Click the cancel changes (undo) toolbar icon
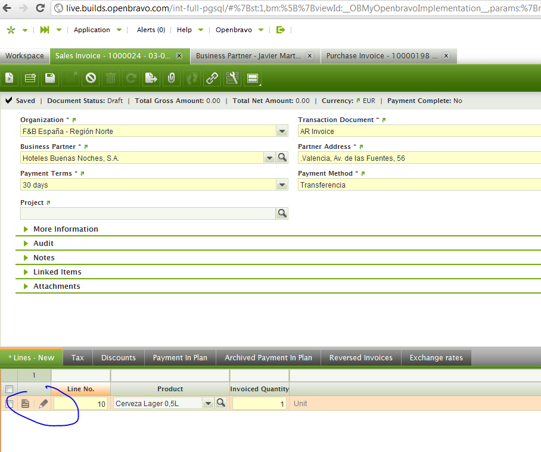The image size is (541, 452). click(x=91, y=78)
